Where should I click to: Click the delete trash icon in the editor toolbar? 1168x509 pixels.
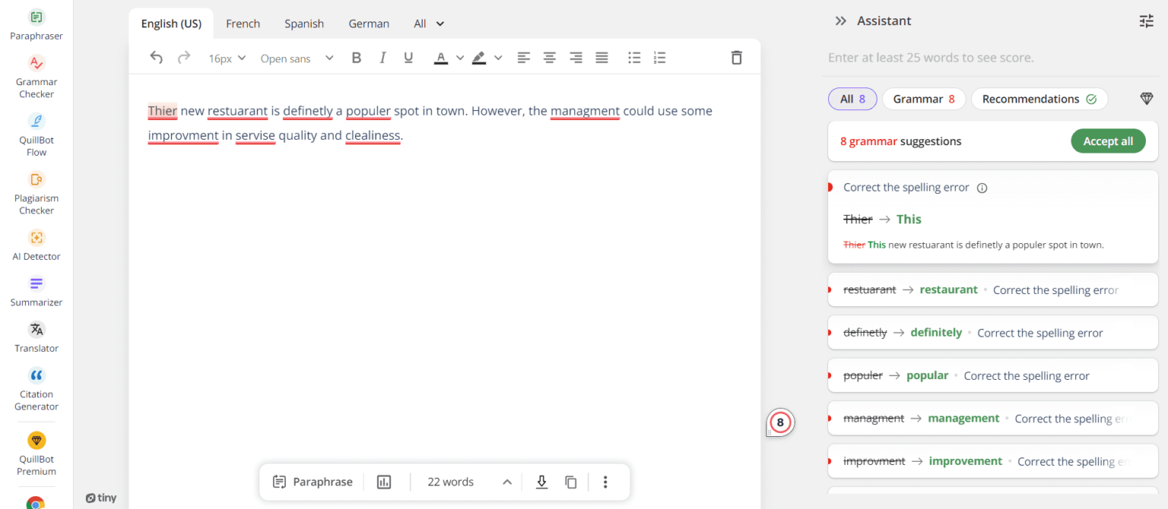(736, 57)
